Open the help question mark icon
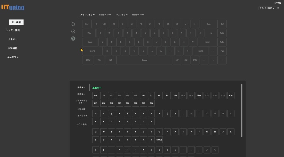This screenshot has height=157, width=284. (73, 38)
